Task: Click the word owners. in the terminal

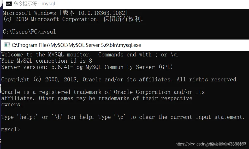Action: pyautogui.click(x=11, y=105)
